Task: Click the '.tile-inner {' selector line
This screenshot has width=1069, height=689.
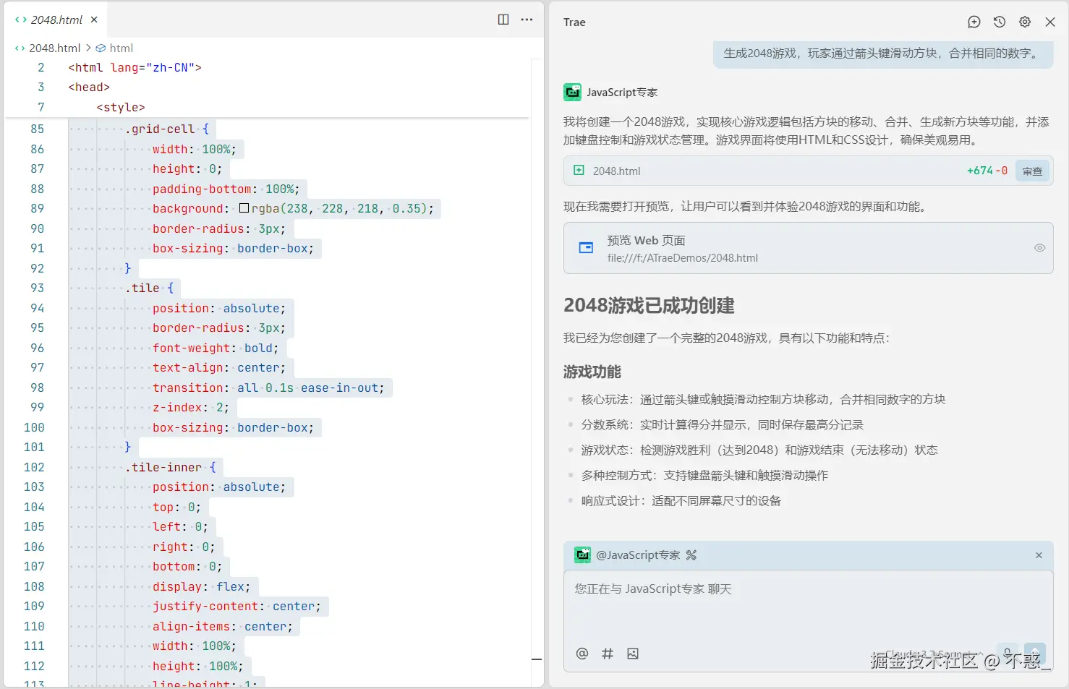Action: coord(170,467)
